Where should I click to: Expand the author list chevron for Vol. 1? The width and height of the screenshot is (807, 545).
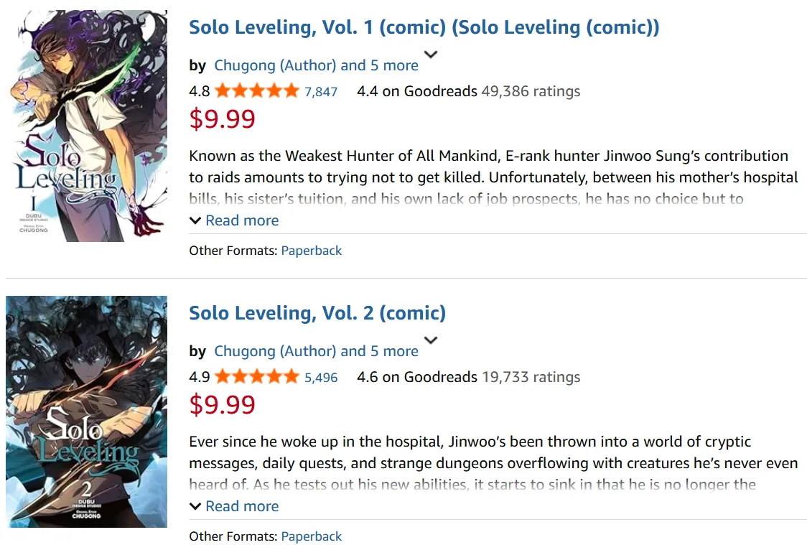(x=431, y=55)
